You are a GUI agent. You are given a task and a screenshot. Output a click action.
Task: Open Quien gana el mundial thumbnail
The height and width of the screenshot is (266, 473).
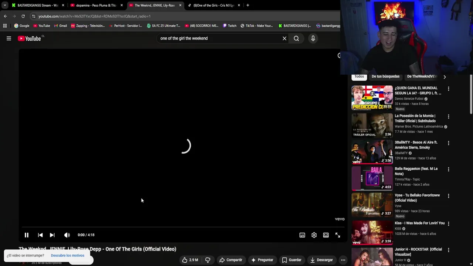pyautogui.click(x=372, y=98)
